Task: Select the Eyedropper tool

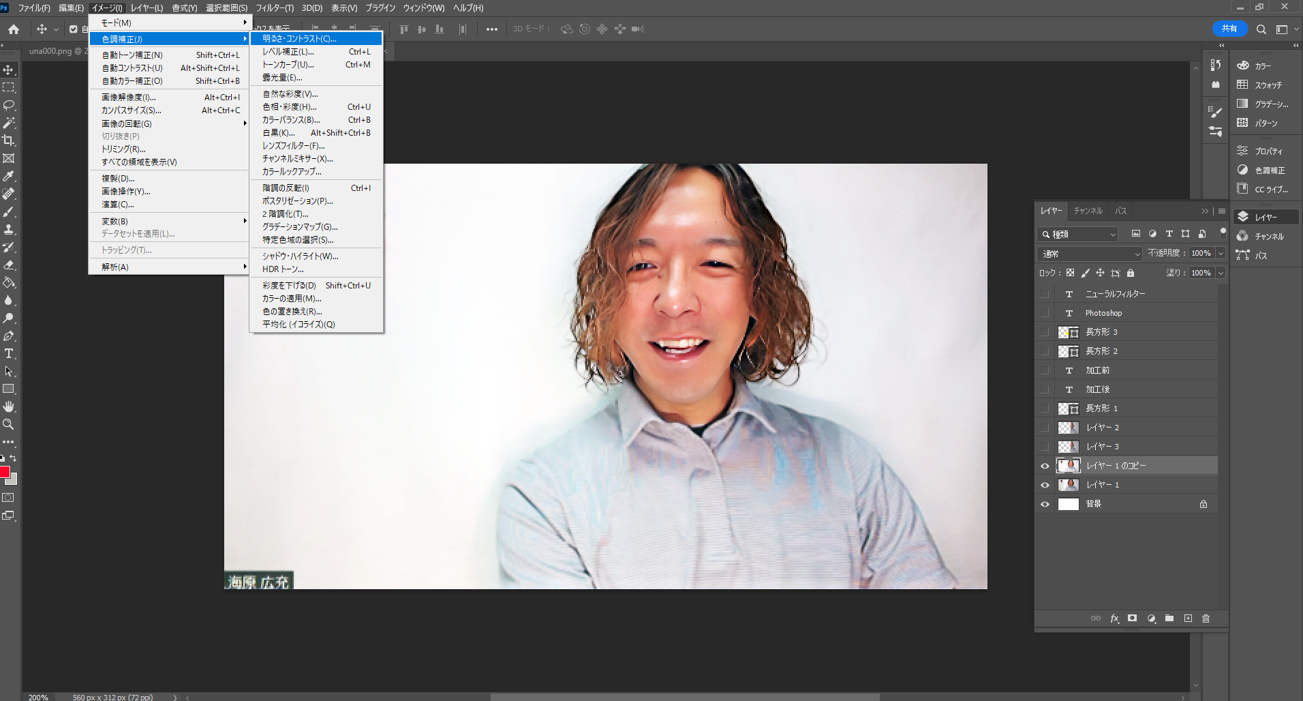Action: [9, 176]
